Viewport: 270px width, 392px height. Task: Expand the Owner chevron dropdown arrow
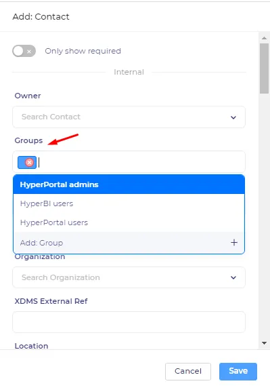pyautogui.click(x=233, y=117)
